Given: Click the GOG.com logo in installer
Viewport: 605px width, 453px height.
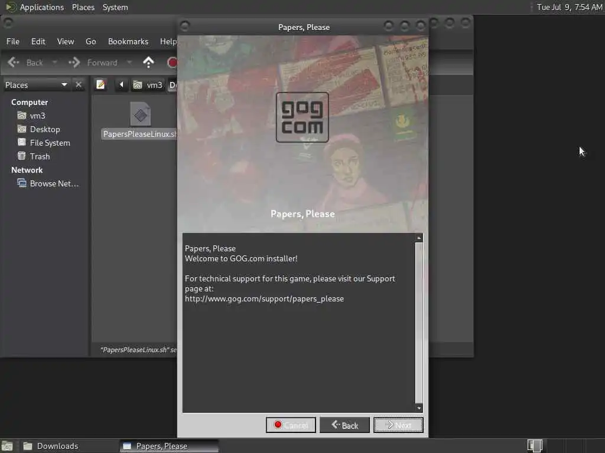Looking at the screenshot, I should [302, 117].
